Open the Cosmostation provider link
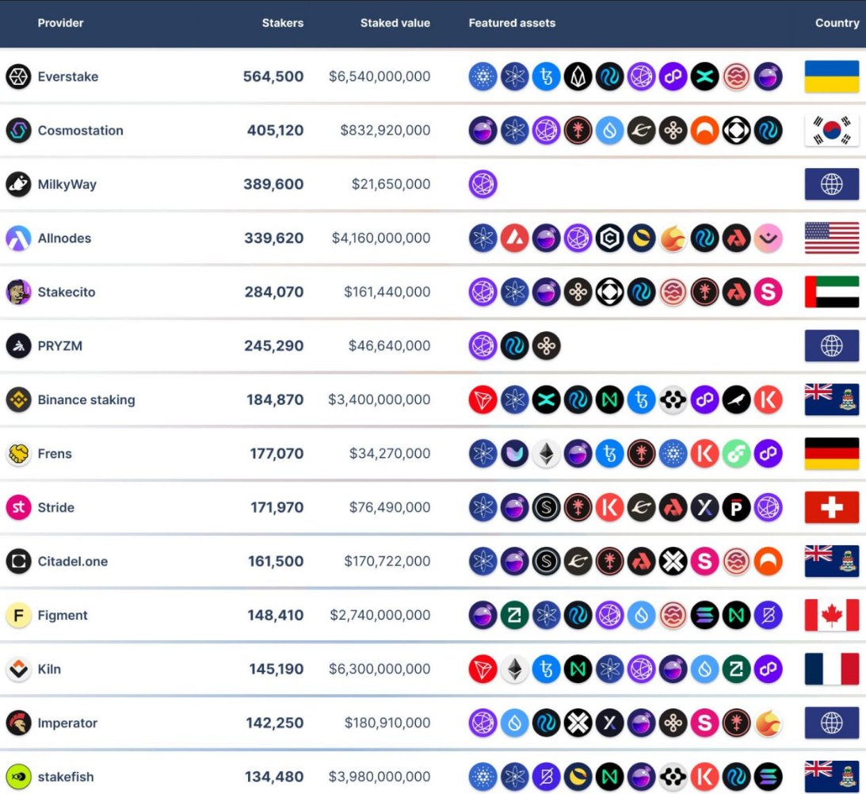Image resolution: width=866 pixels, height=794 pixels. tap(81, 131)
